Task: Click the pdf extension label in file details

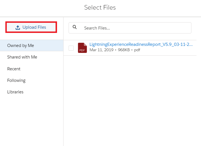Action: point(137,50)
